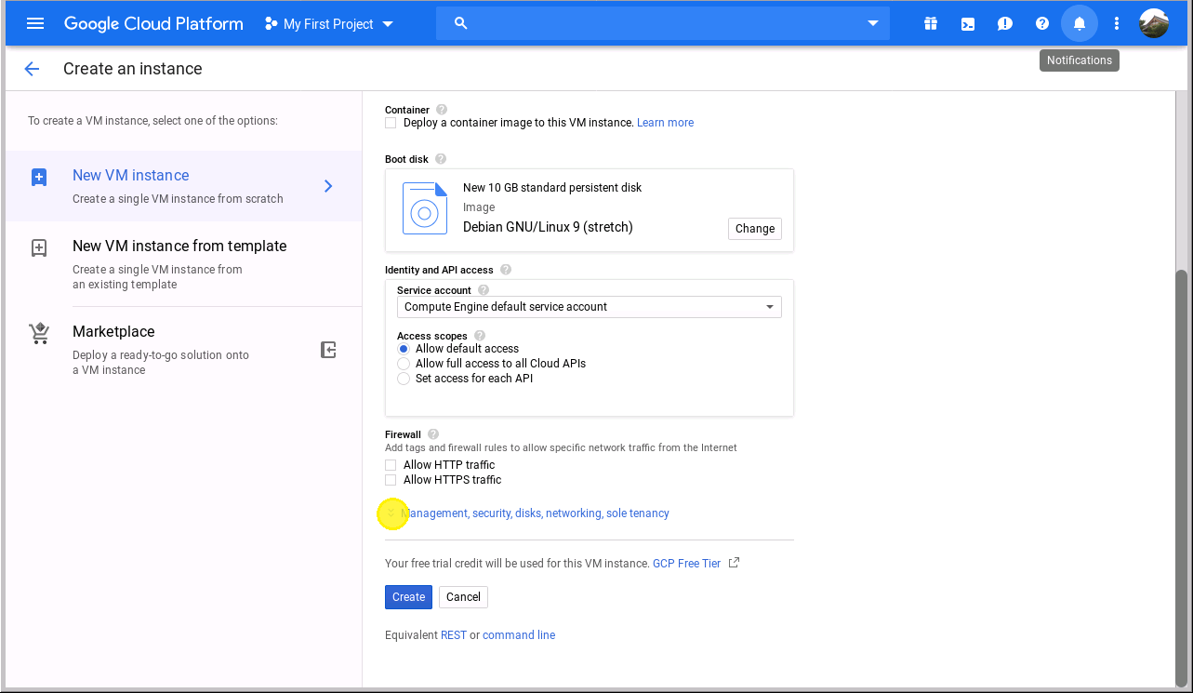1193x693 pixels.
Task: Open the equivalent command line link
Action: (519, 635)
